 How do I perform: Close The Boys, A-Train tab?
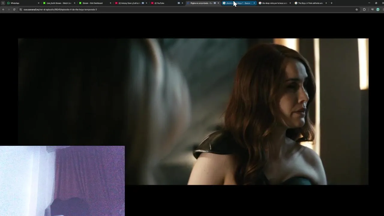coord(326,3)
